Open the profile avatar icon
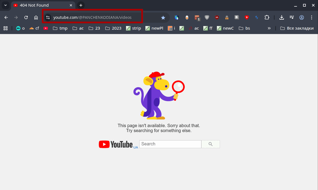This screenshot has width=318, height=190. point(302,17)
